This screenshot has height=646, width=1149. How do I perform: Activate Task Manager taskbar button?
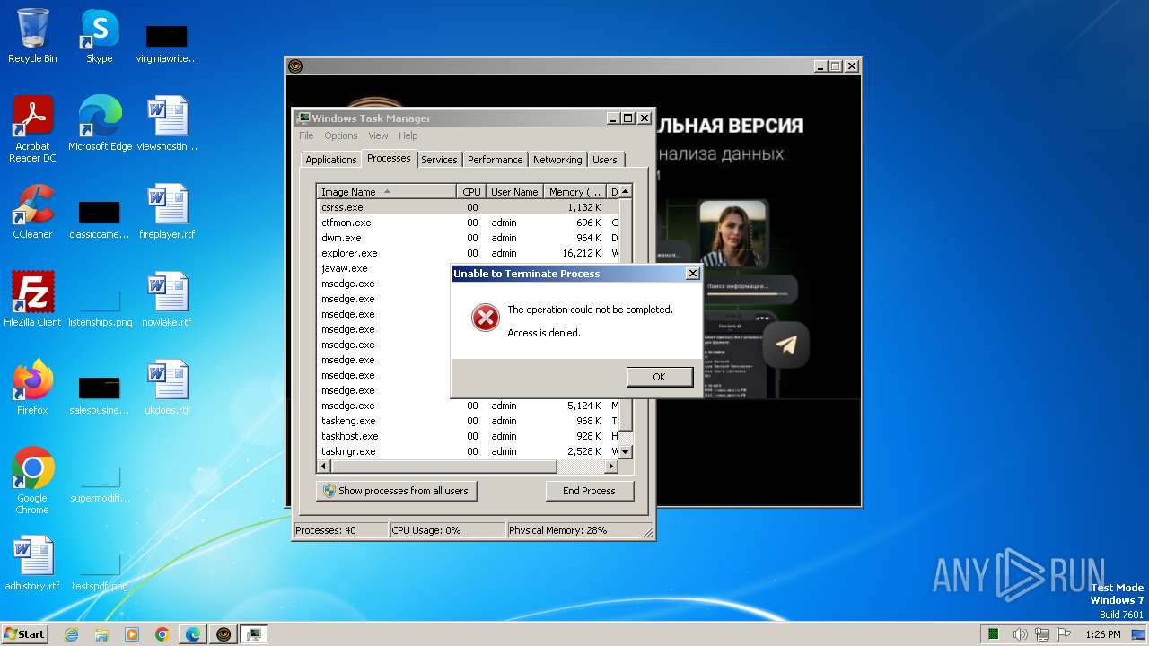[254, 634]
